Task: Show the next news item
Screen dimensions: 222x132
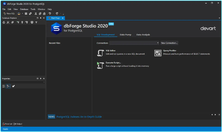Action: 215,115
